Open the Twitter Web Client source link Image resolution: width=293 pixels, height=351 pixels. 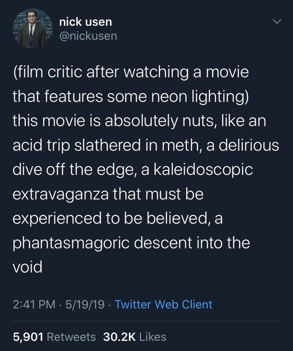coord(164,305)
